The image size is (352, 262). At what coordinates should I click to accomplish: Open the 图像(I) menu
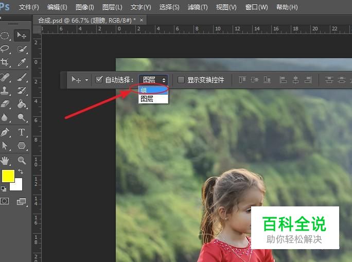pos(85,7)
